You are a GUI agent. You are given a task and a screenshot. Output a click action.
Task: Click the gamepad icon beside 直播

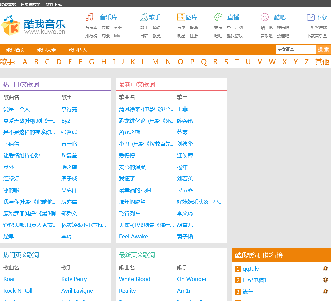coord(218,17)
